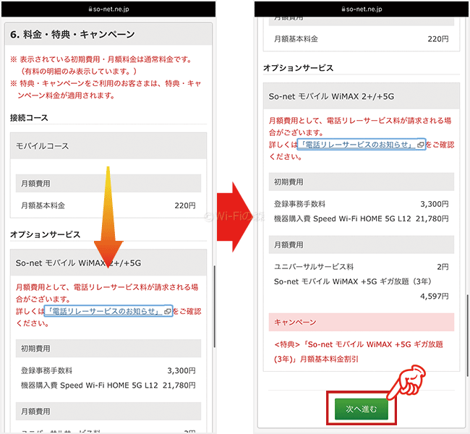Click red <特典> 月額基本料金割引 campaign text
470x434 pixels.
(359, 352)
